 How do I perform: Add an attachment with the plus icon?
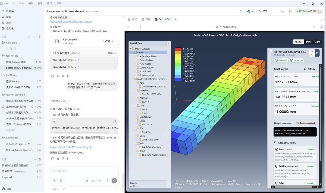(54, 181)
